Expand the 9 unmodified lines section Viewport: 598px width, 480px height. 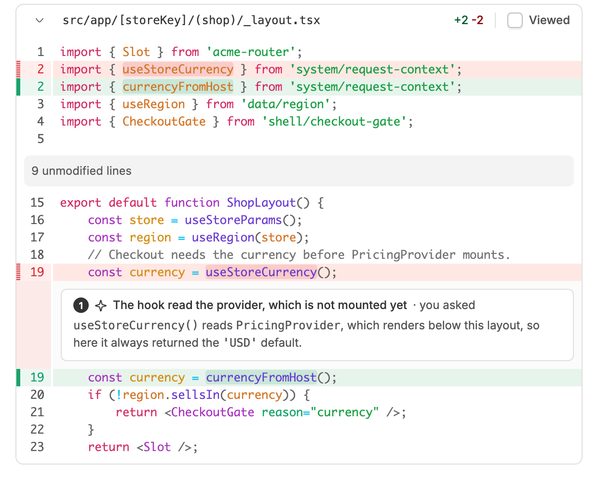pyautogui.click(x=299, y=171)
